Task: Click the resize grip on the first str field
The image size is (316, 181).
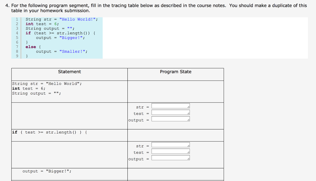Action: [189, 107]
